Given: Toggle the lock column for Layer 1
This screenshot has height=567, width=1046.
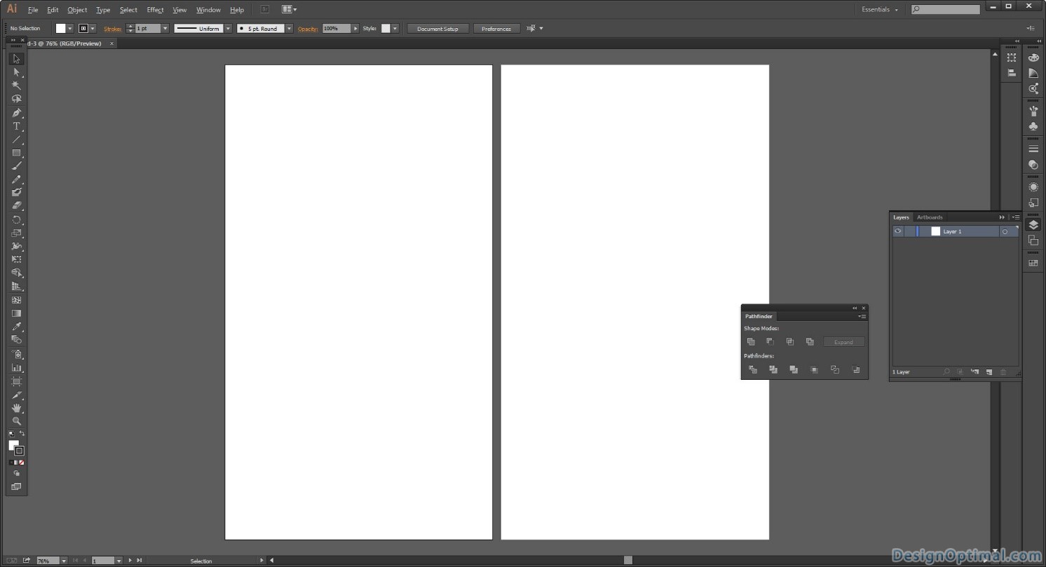Looking at the screenshot, I should point(909,231).
